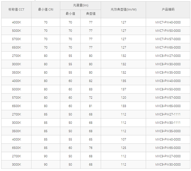Click the 光通量(lm) header cell
Screen dimensions: 191x171
click(x=81, y=5)
